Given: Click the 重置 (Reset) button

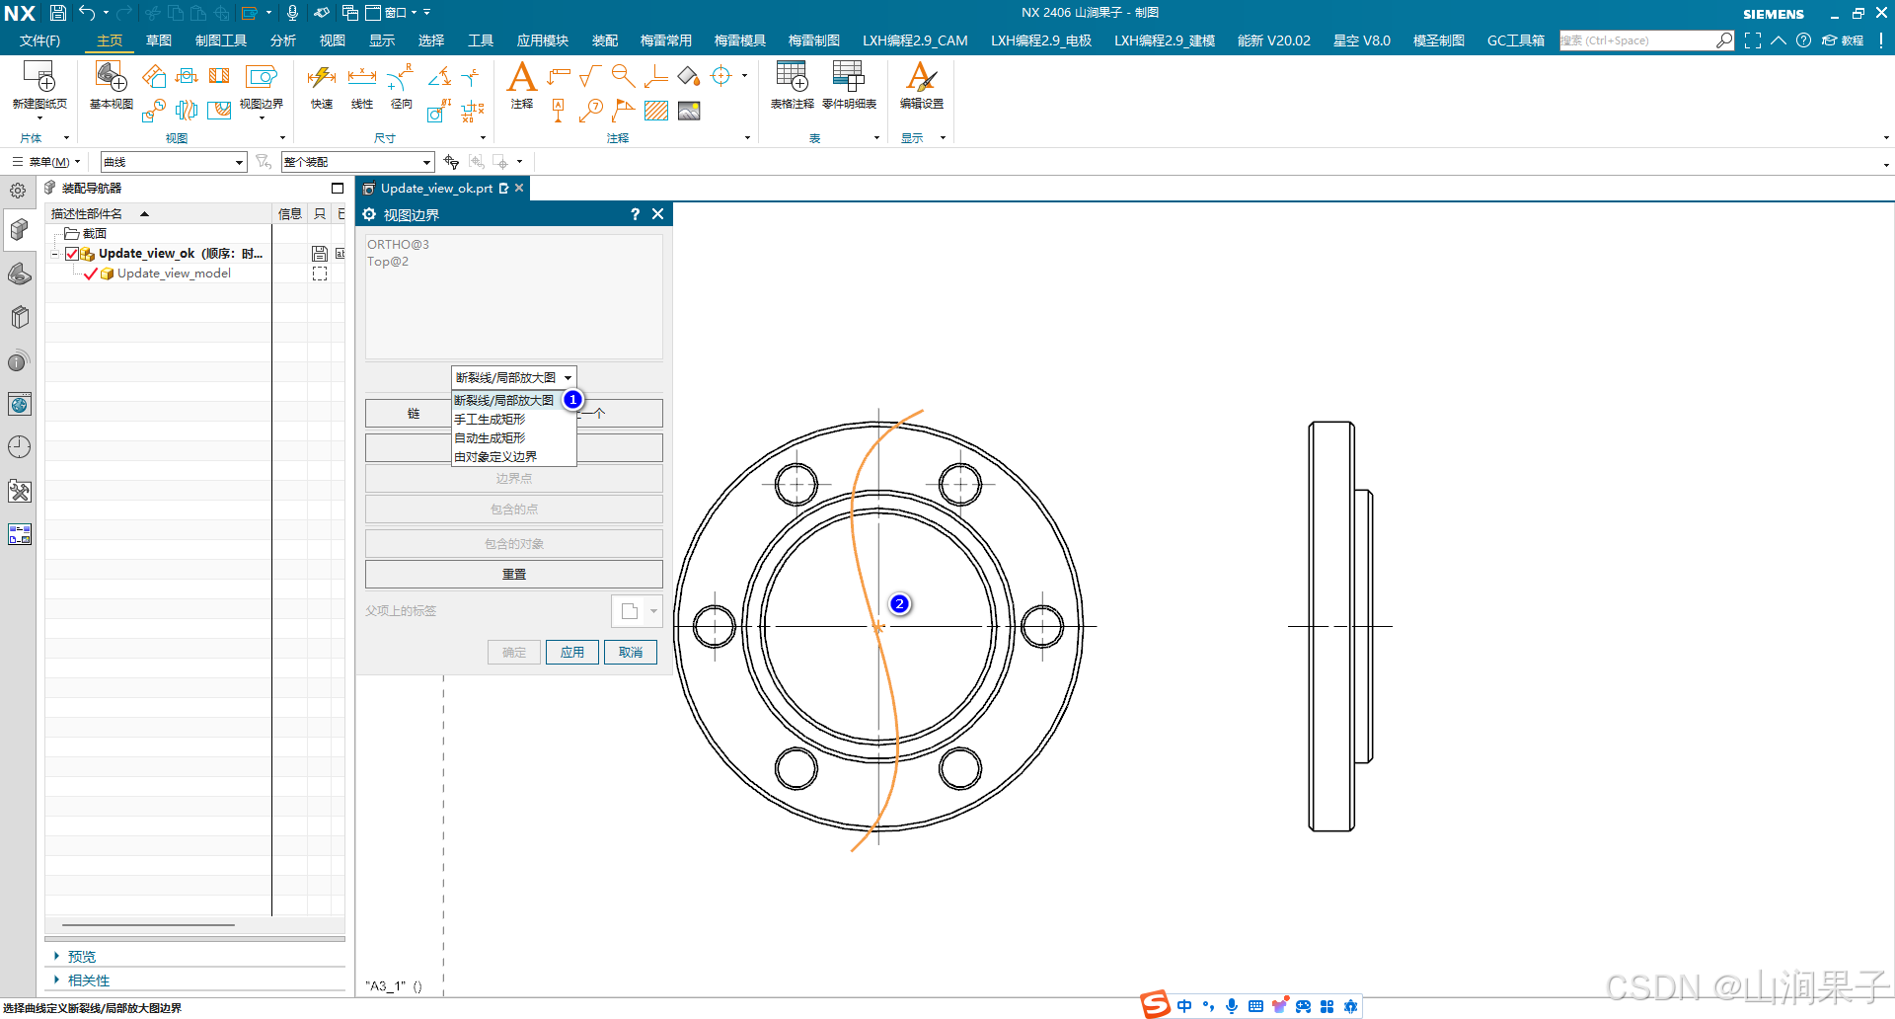Looking at the screenshot, I should click(x=513, y=574).
